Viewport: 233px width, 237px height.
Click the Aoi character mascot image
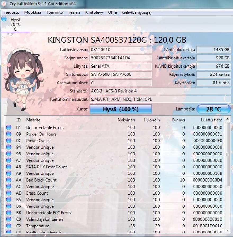(24, 79)
